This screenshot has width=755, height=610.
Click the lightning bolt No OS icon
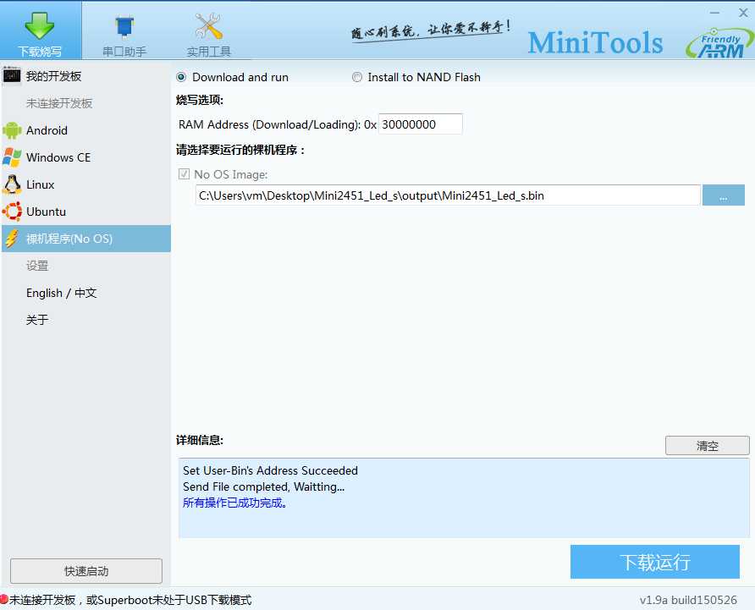pos(12,239)
